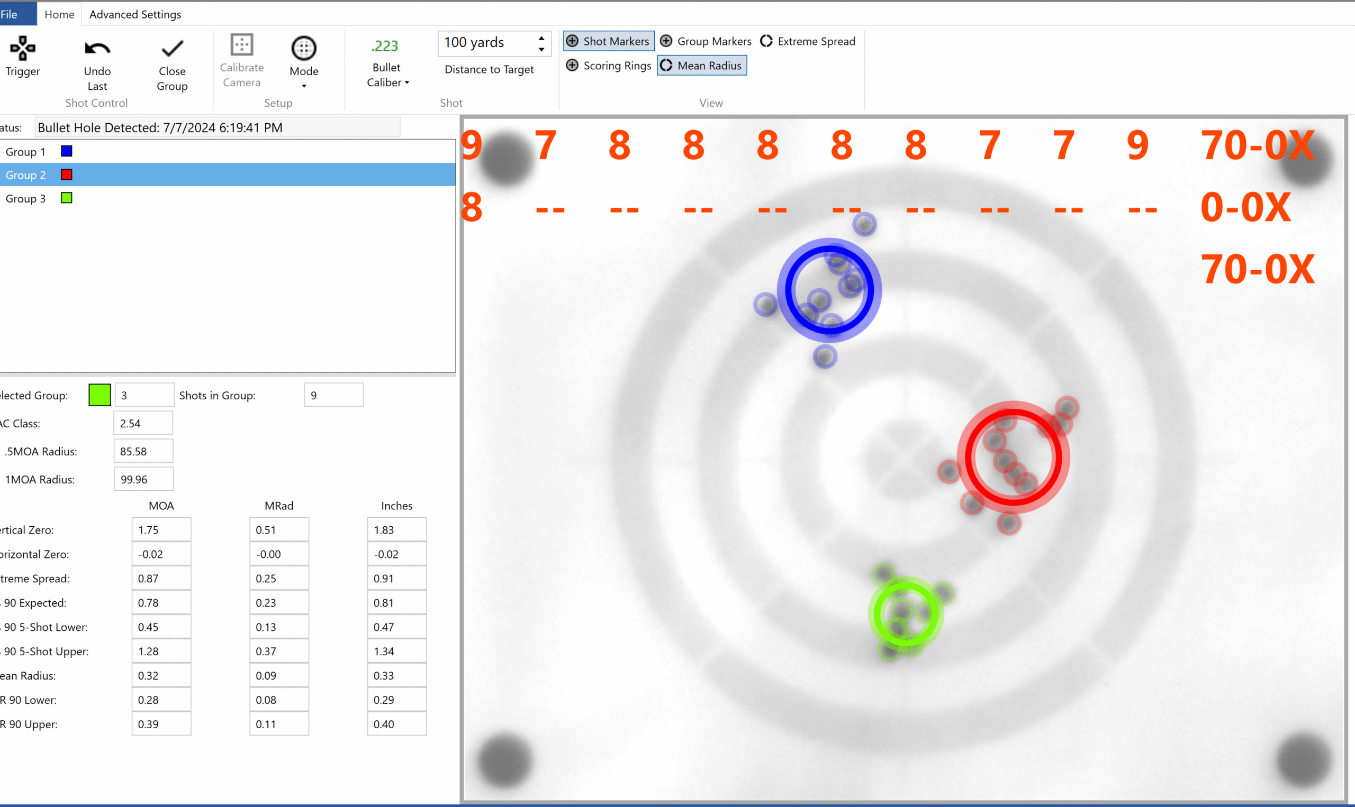Enable the Group Markers view
This screenshot has height=807, width=1355.
pos(706,41)
